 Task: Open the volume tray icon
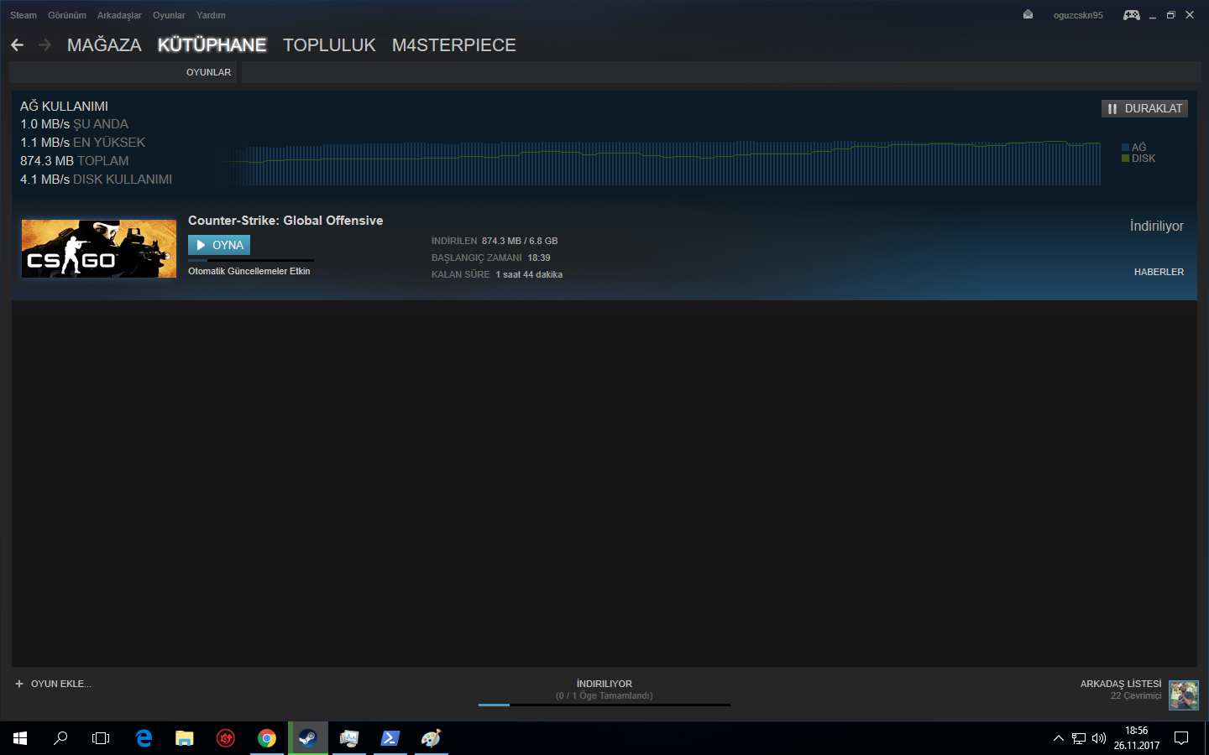[x=1099, y=738]
